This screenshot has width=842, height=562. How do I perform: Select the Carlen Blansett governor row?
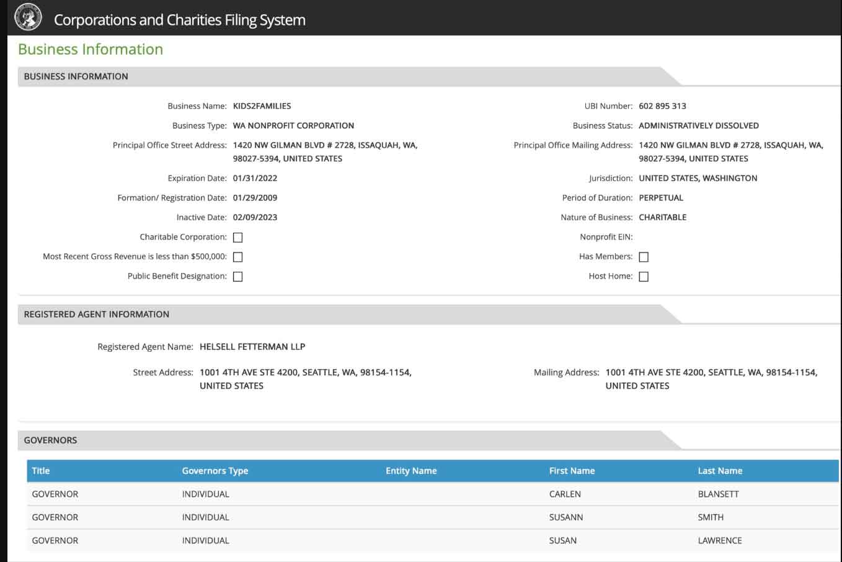click(x=432, y=494)
